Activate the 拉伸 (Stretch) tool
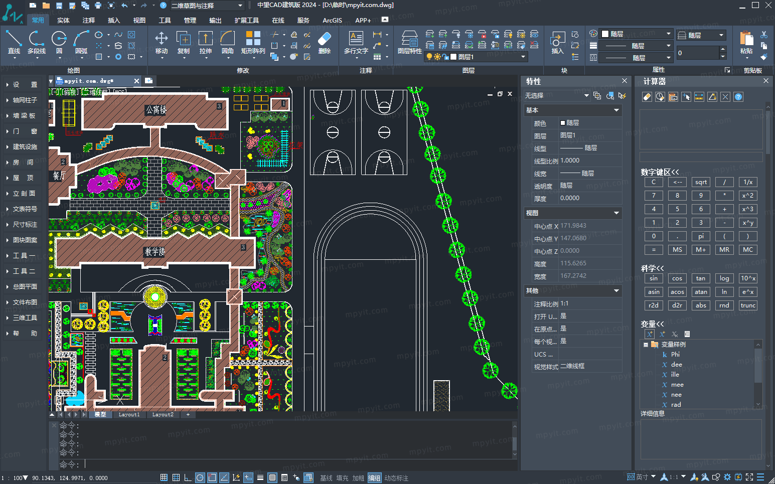 [206, 43]
